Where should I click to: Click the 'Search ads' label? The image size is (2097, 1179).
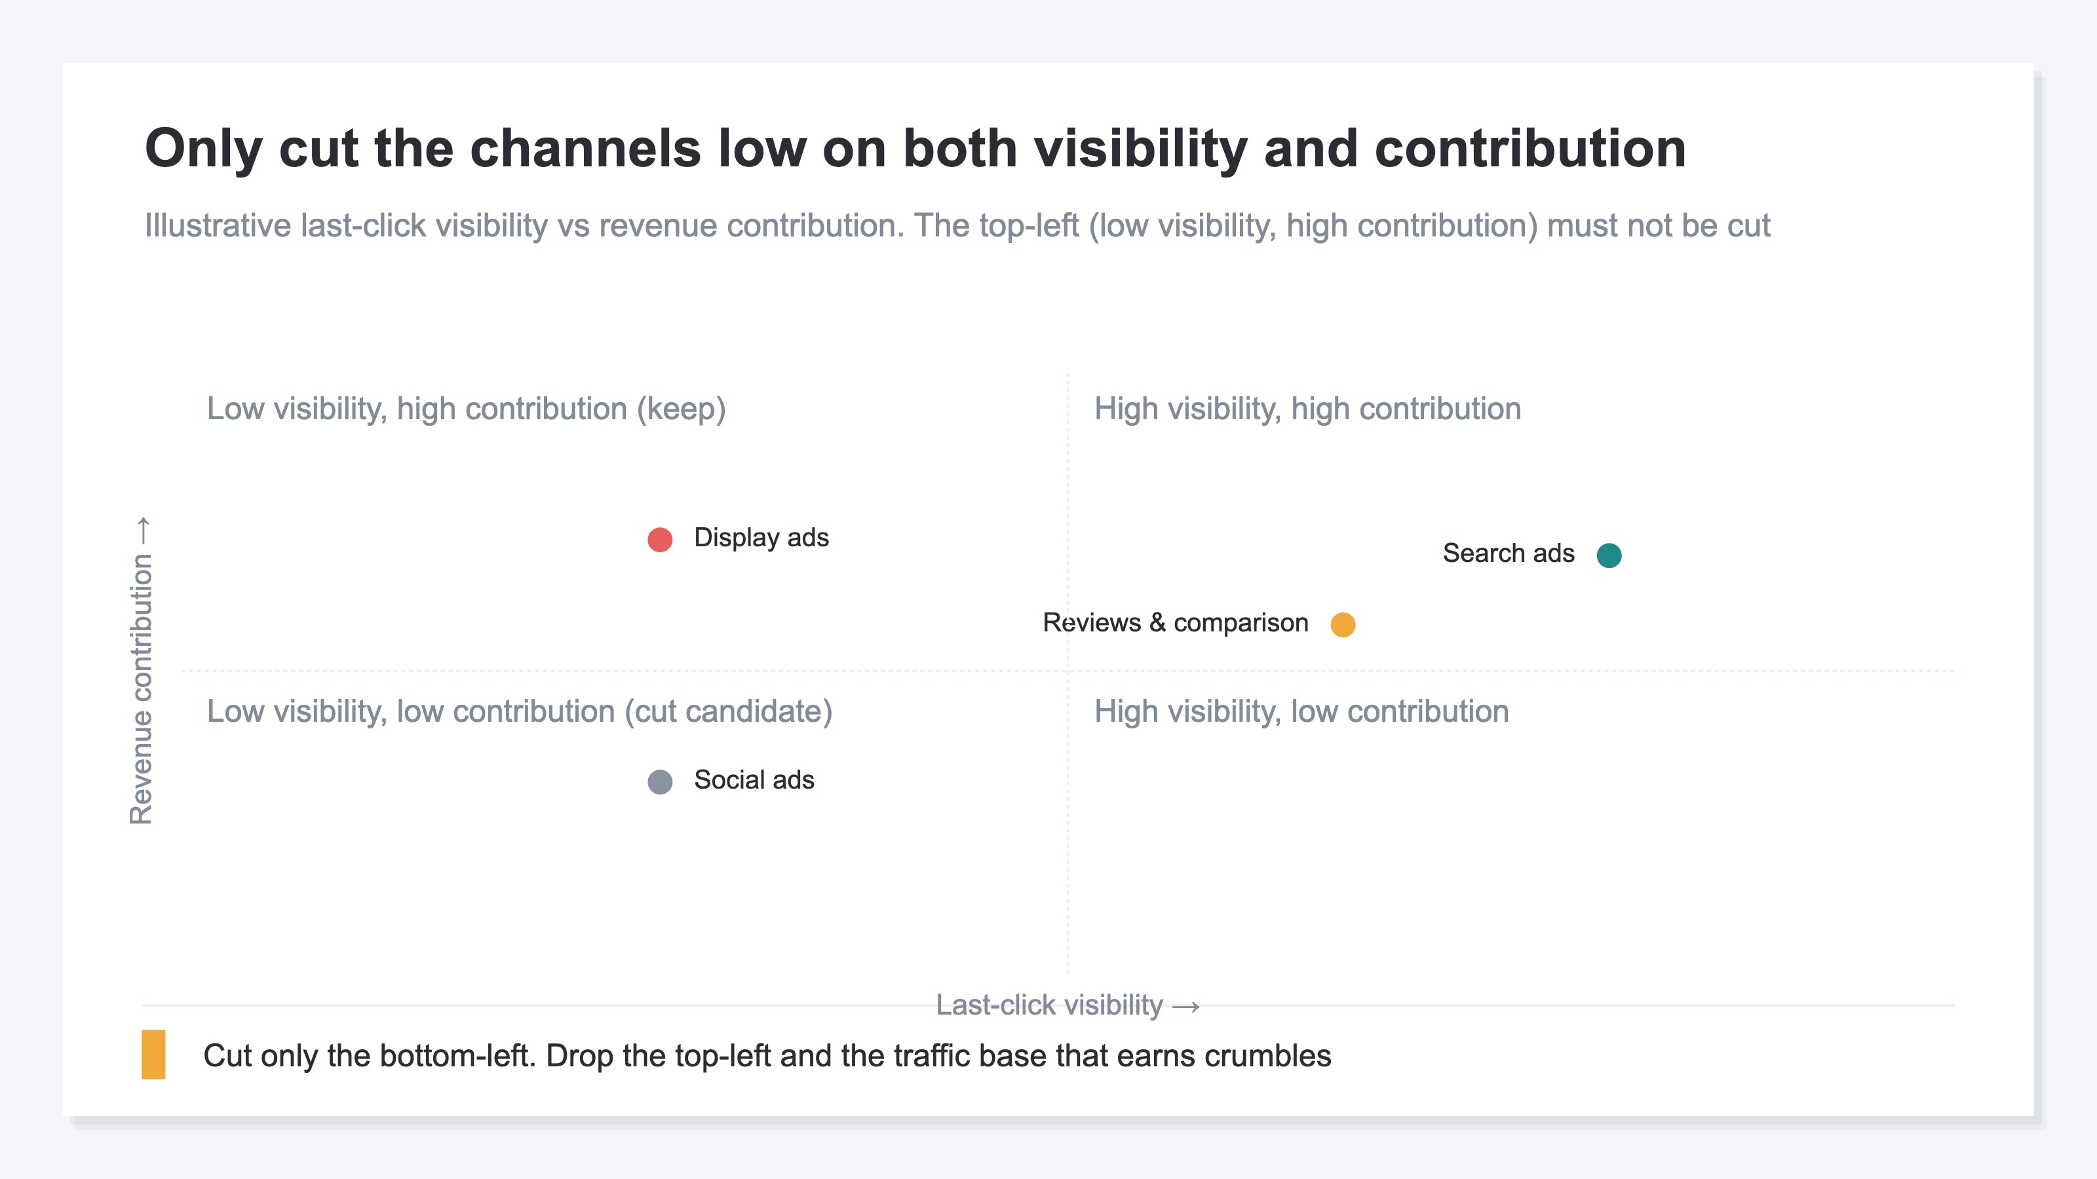click(x=1509, y=553)
